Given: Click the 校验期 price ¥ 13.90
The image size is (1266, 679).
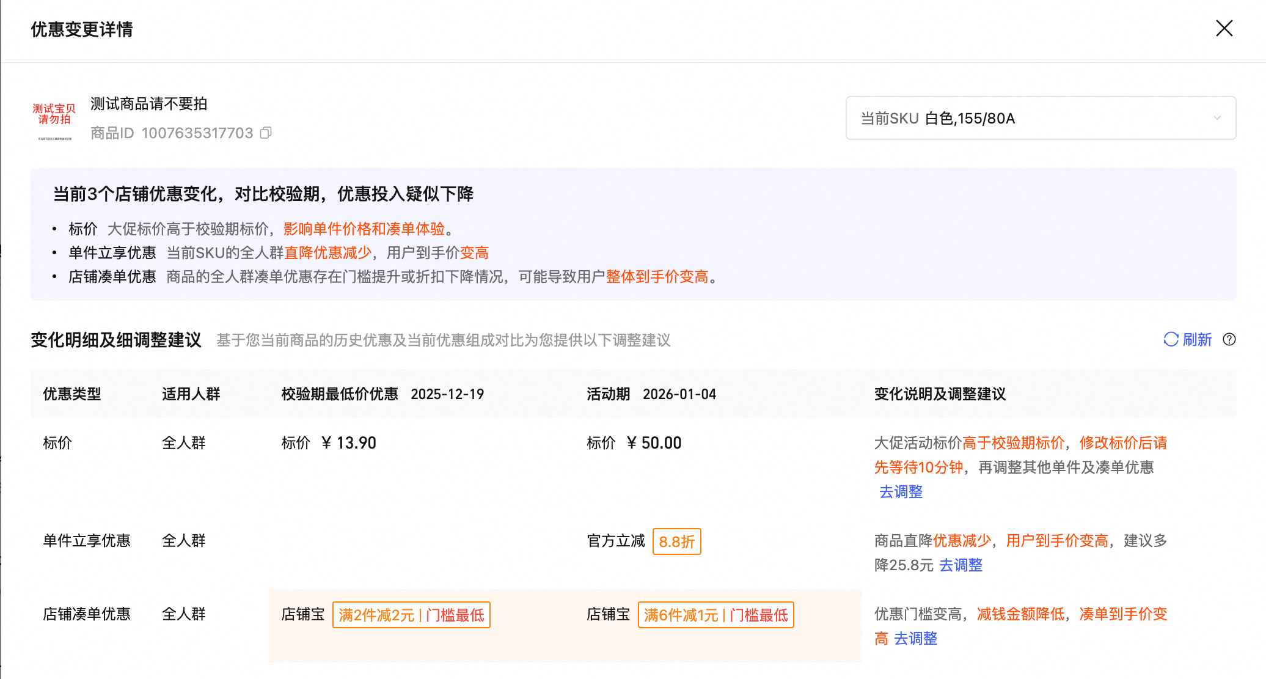Looking at the screenshot, I should coord(348,442).
